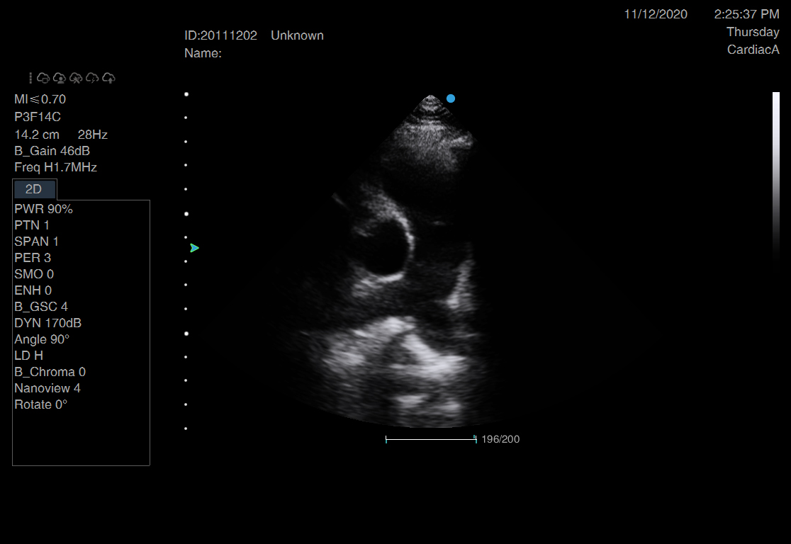This screenshot has height=544, width=791.
Task: Select the PWR 90% parameter
Action: point(43,209)
